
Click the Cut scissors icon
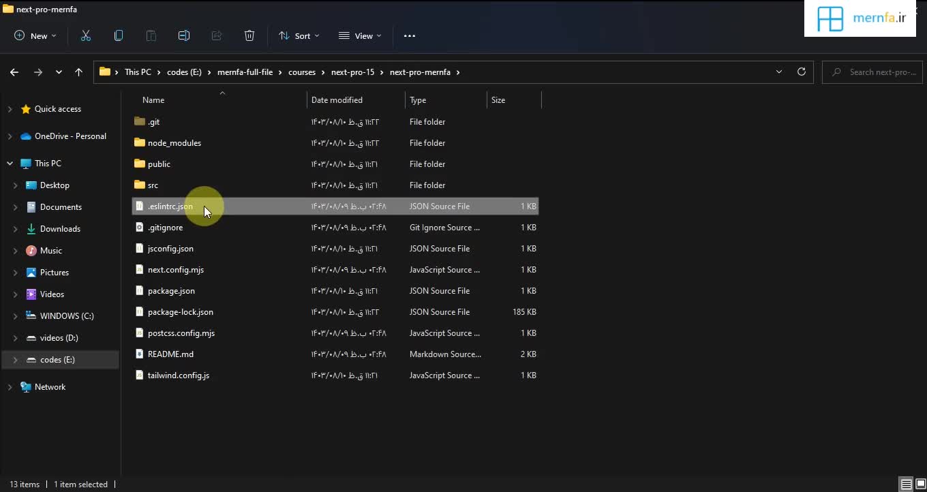(x=86, y=36)
